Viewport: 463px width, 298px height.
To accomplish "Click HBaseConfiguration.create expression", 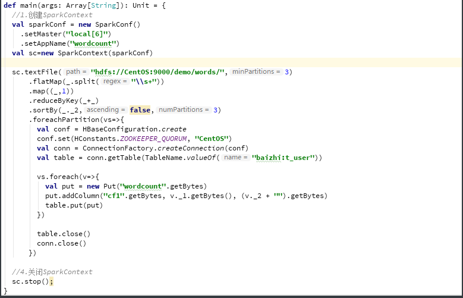I will 134,129.
